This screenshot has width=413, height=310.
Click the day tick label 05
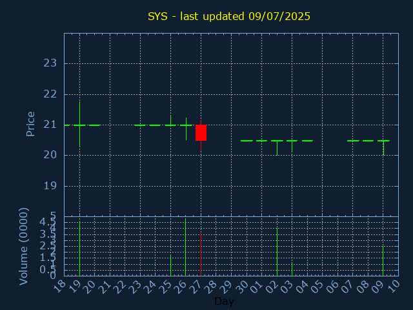pos(318,286)
